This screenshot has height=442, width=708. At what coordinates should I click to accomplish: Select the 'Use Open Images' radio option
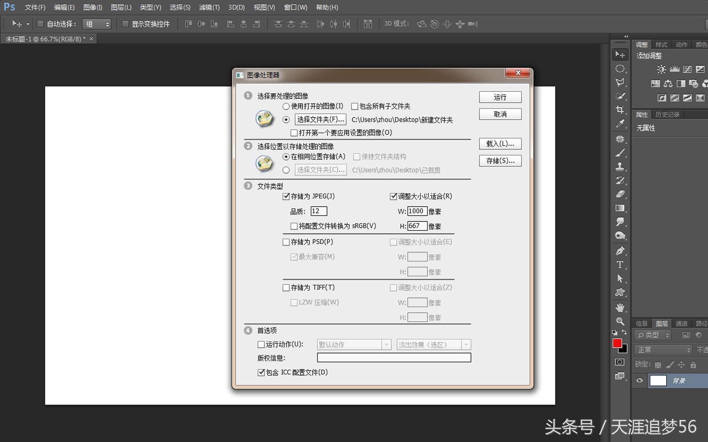(286, 106)
